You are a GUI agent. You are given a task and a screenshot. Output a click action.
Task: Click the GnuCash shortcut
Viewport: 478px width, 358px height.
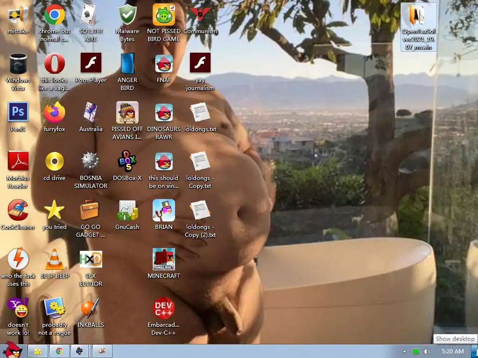pos(127,215)
